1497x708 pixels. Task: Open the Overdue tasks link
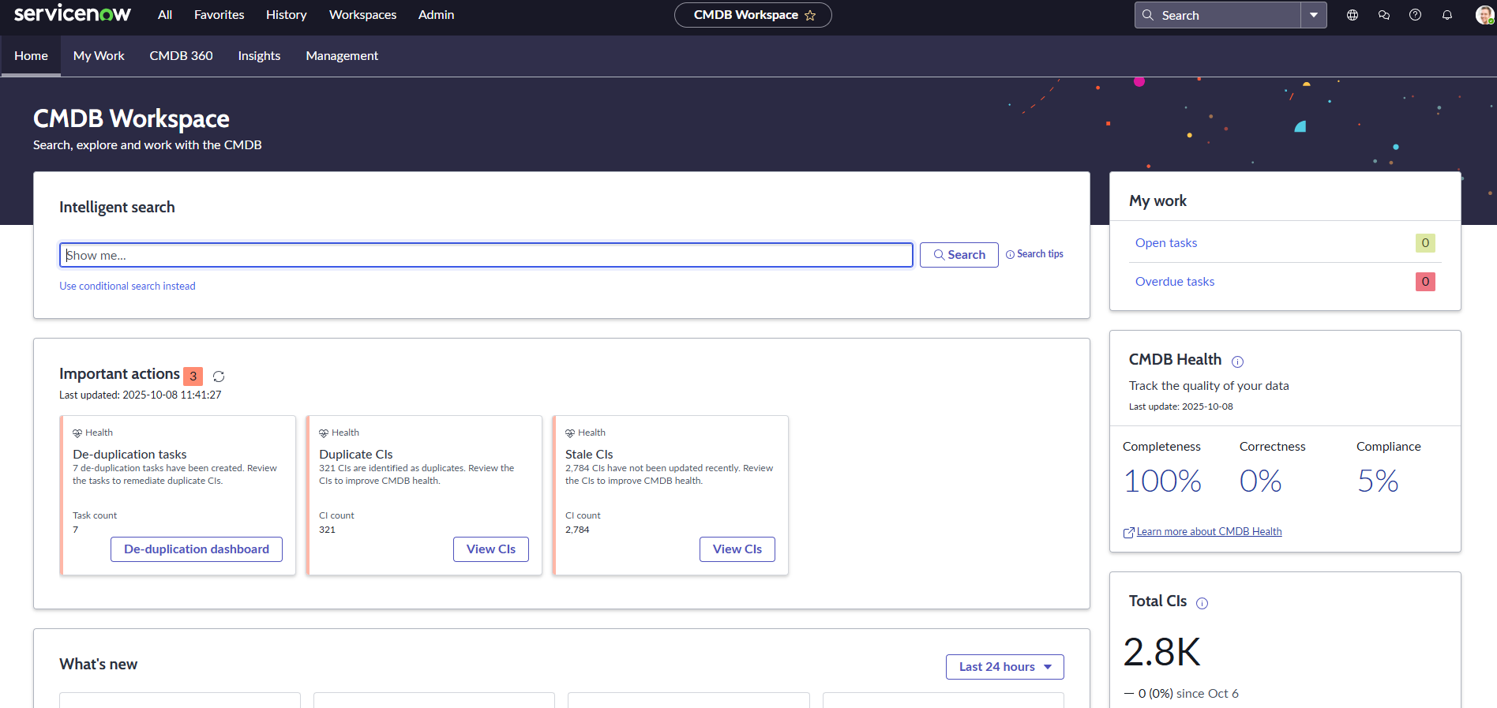pyautogui.click(x=1175, y=282)
